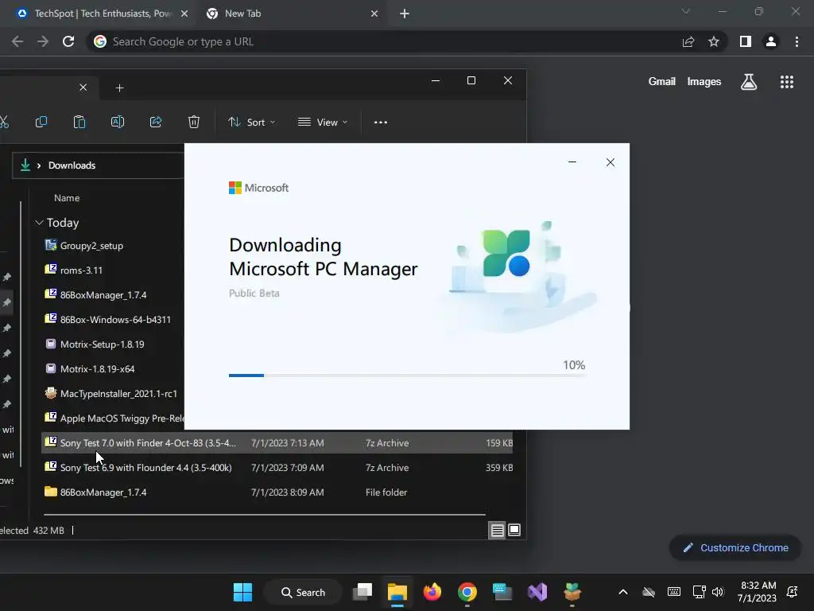Open Google apps grid
Image resolution: width=814 pixels, height=611 pixels.
(787, 82)
